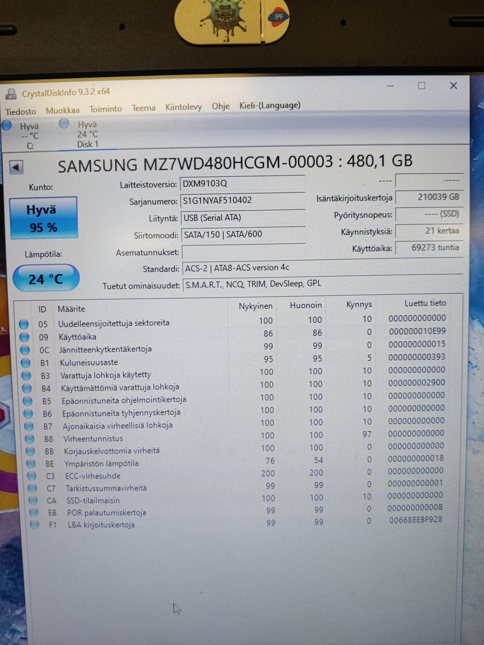The image size is (484, 645).
Task: Click the ID column header
Action: (x=42, y=309)
